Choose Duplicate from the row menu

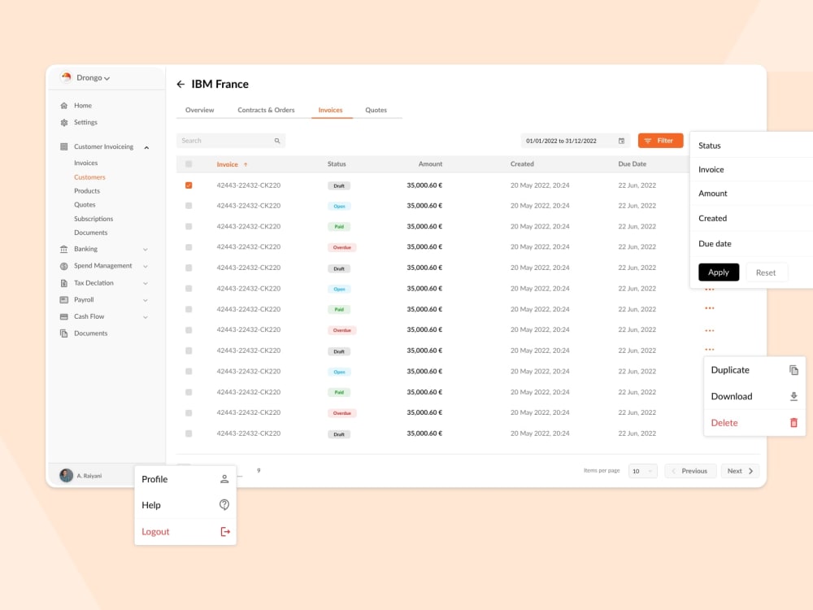pyautogui.click(x=754, y=370)
